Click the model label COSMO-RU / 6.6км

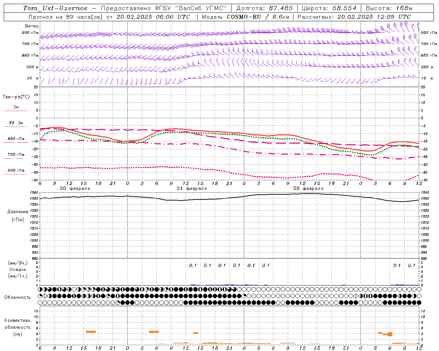point(258,17)
